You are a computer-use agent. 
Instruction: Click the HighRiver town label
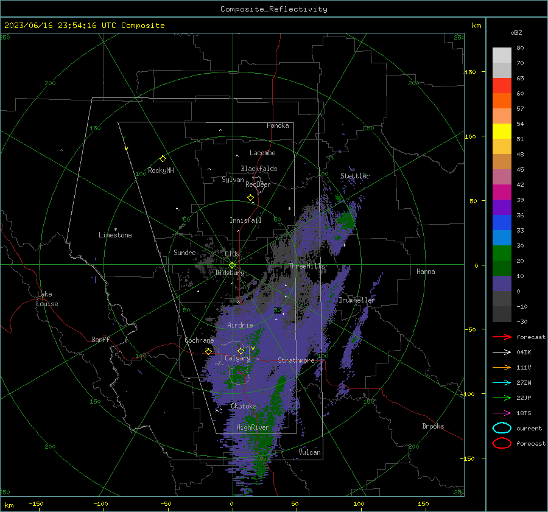tap(253, 427)
